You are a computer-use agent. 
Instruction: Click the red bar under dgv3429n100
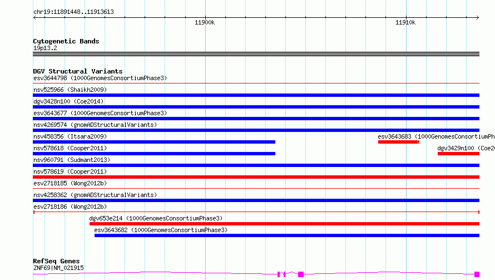coord(458,154)
